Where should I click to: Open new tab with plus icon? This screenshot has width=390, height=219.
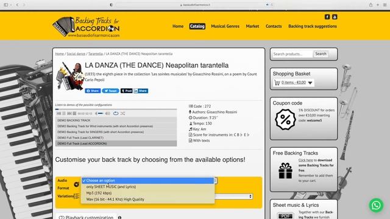point(378,5)
